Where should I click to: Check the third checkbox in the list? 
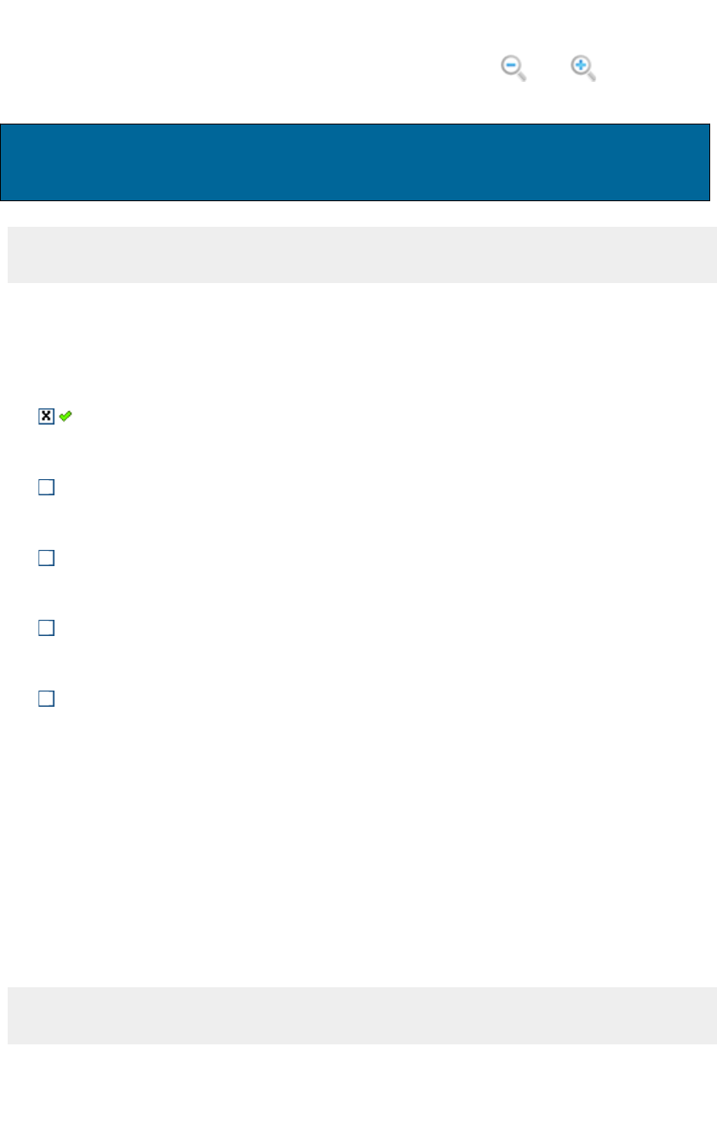coord(46,558)
